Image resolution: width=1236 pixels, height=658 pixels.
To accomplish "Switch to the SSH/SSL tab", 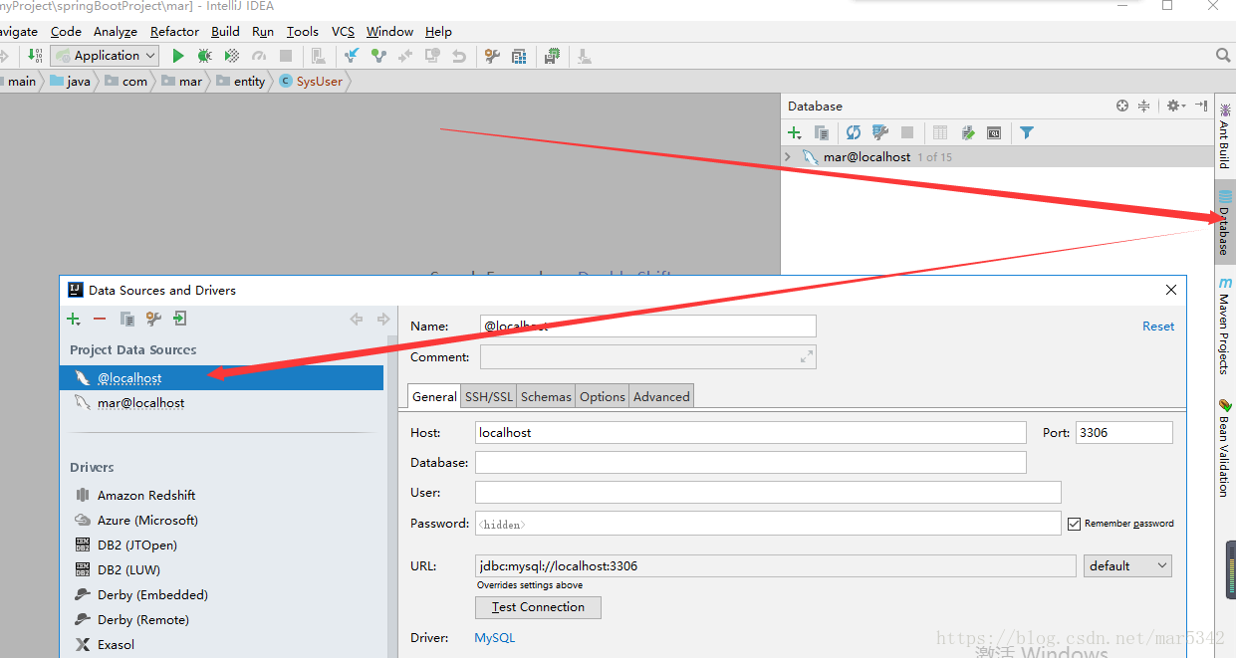I will pyautogui.click(x=489, y=396).
